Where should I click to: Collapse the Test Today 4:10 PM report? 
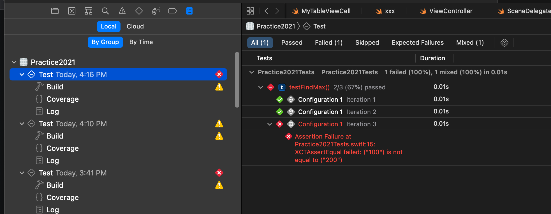22,124
